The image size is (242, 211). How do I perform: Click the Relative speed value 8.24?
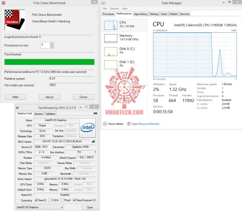tap(72, 78)
